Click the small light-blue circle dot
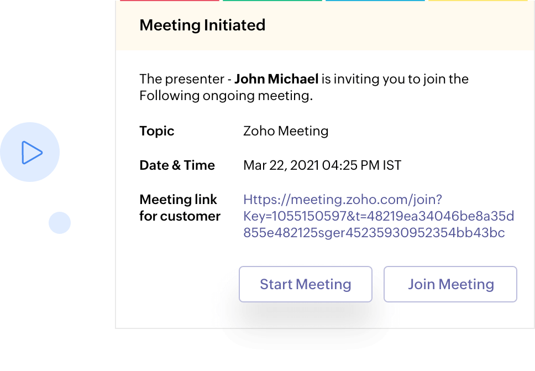 click(x=60, y=223)
